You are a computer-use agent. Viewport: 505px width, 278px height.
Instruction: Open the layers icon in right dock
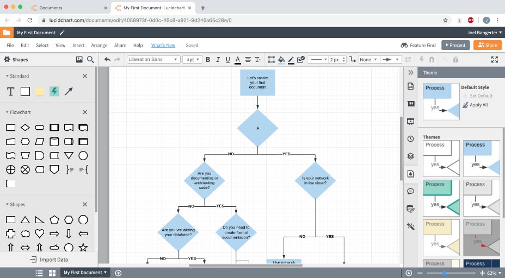(411, 156)
